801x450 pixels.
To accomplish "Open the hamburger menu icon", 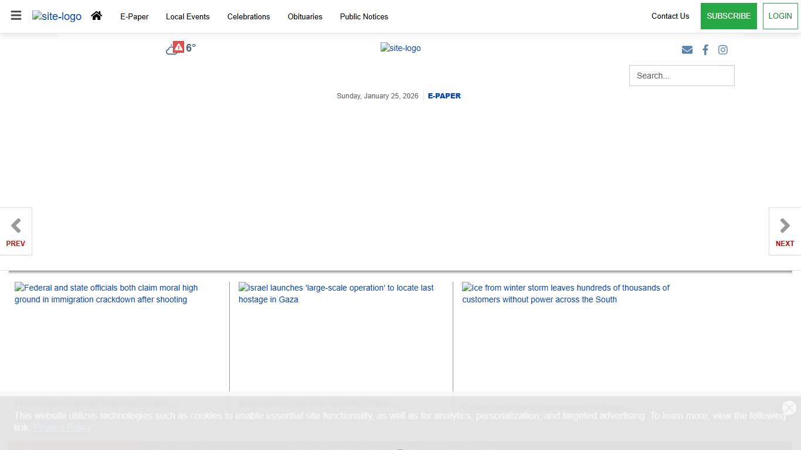I will (16, 16).
